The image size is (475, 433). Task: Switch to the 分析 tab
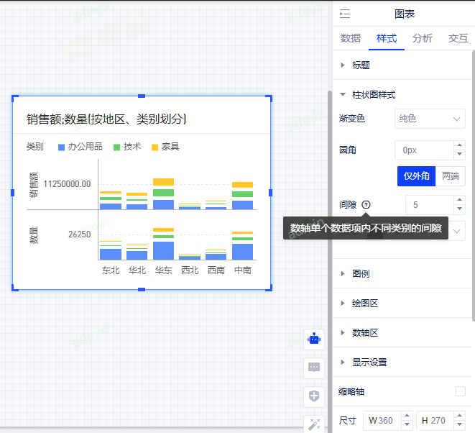click(423, 38)
